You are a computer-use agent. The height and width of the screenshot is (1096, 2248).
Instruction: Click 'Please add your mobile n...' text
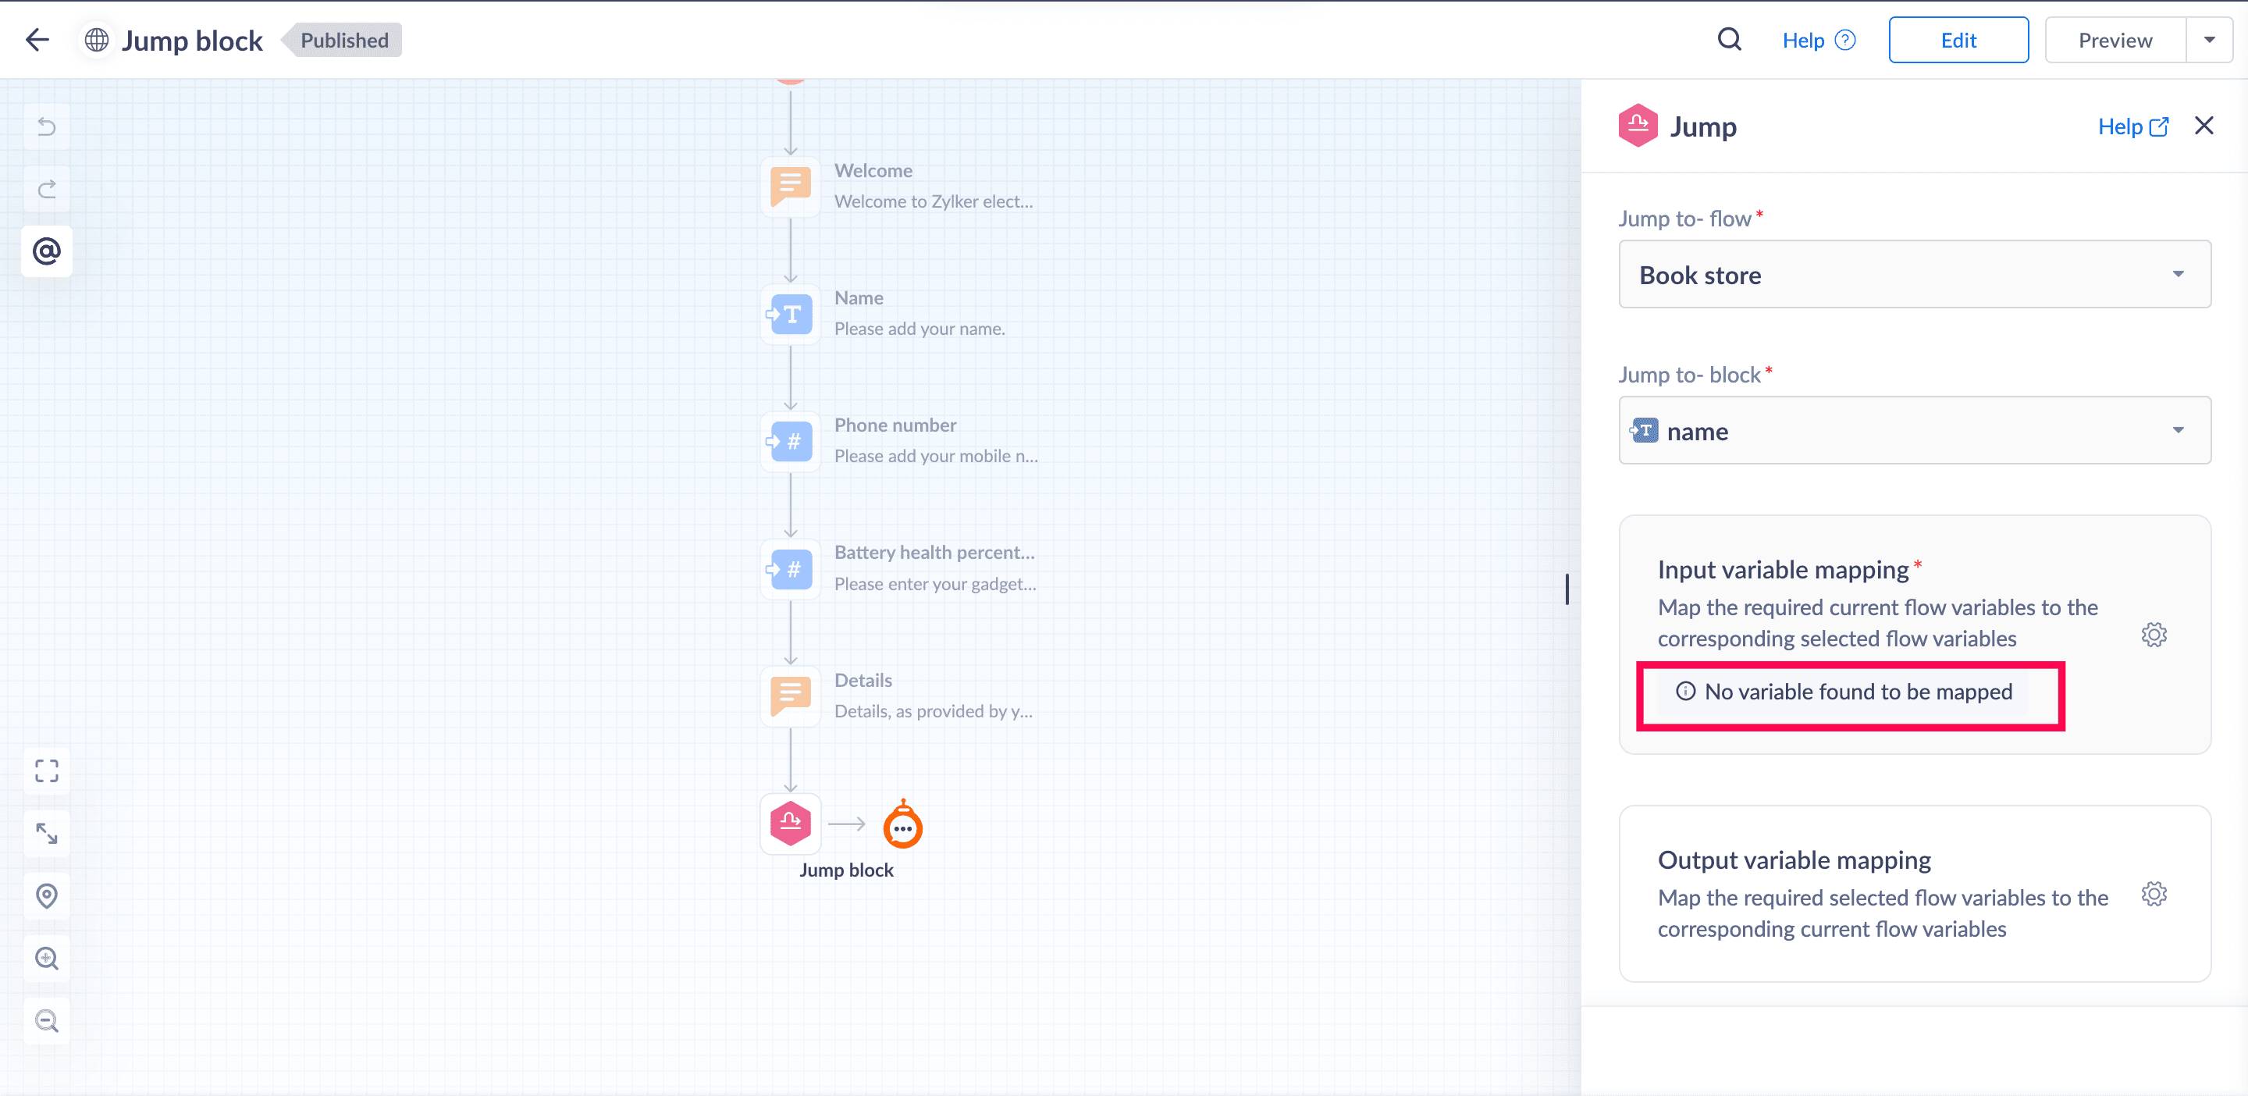[x=936, y=456]
